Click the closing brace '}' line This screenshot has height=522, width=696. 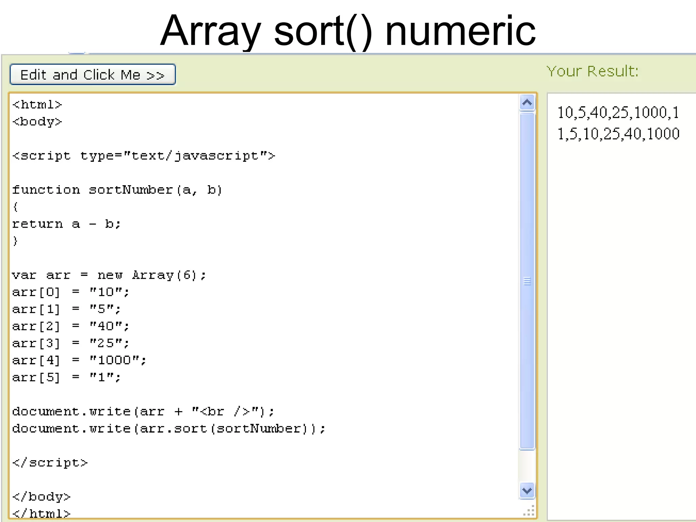pos(15,241)
